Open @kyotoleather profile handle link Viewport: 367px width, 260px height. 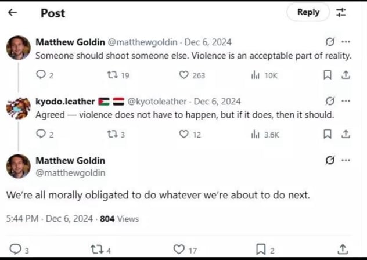(157, 102)
